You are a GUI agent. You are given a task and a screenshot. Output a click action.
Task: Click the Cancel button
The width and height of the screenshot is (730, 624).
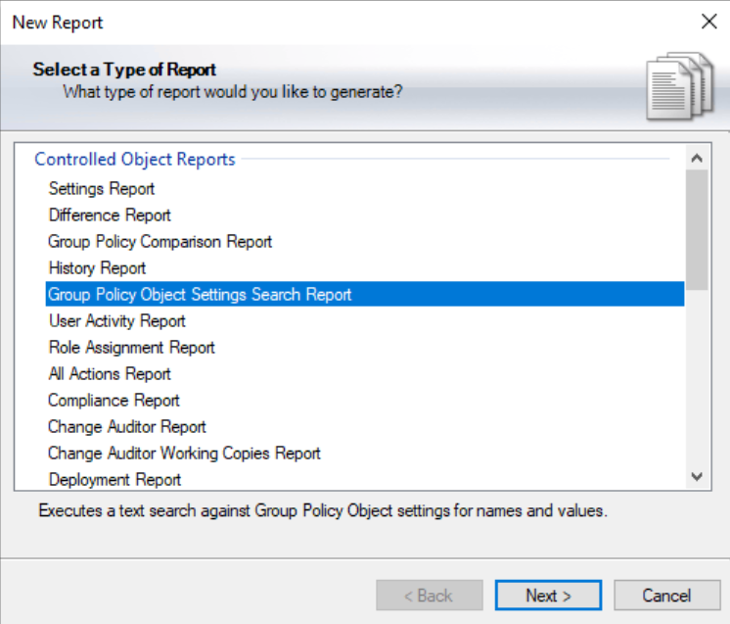pyautogui.click(x=666, y=596)
